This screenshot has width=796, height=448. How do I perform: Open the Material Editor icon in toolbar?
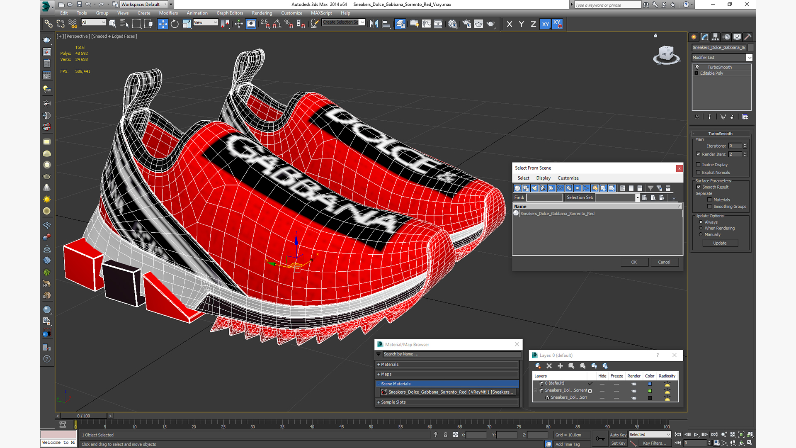click(452, 24)
